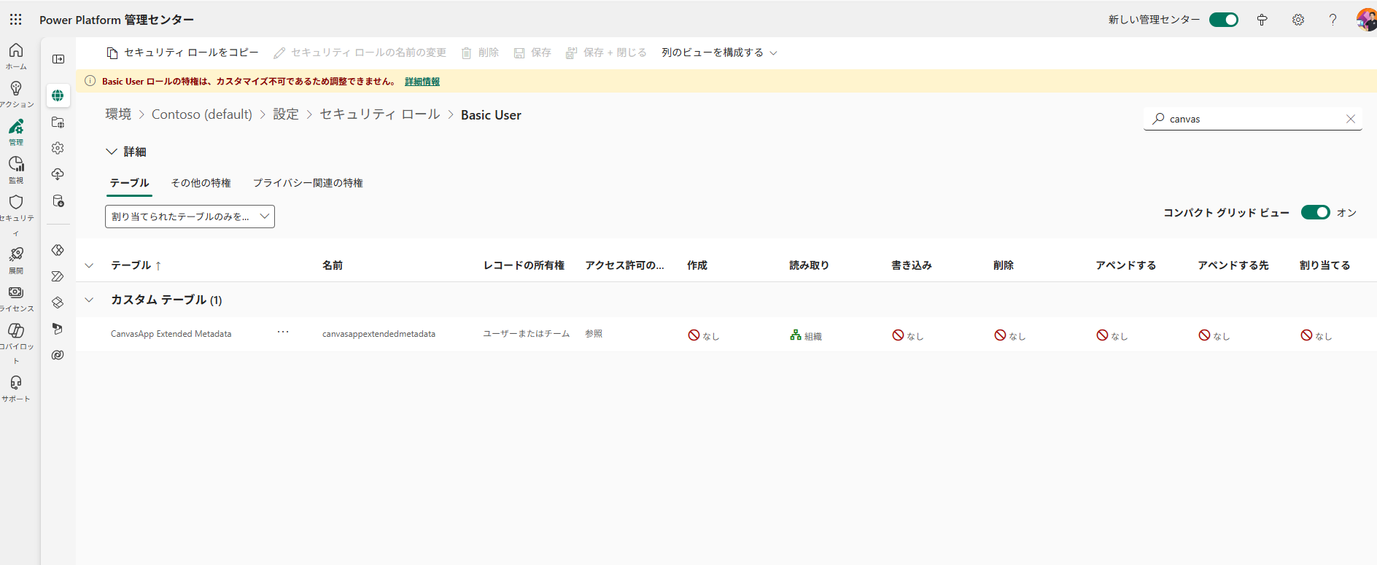1377x565 pixels.
Task: Open コパイロット section
Action: tap(16, 343)
